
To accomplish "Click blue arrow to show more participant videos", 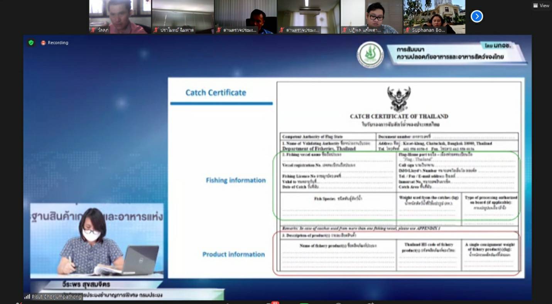I will point(477,16).
